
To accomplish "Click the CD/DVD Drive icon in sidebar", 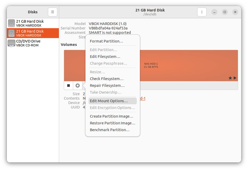I will pos(11,43).
